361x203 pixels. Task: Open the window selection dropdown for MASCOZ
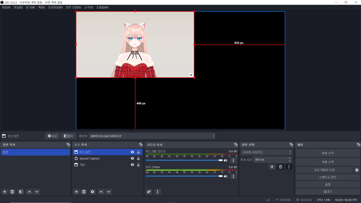(x=152, y=136)
